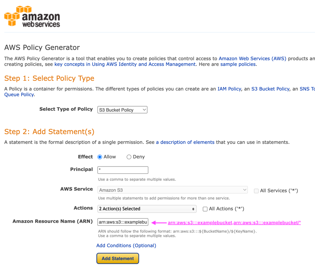Image resolution: width=315 pixels, height=271 pixels.
Task: Follow the key concepts IAM link
Action: pyautogui.click(x=125, y=64)
